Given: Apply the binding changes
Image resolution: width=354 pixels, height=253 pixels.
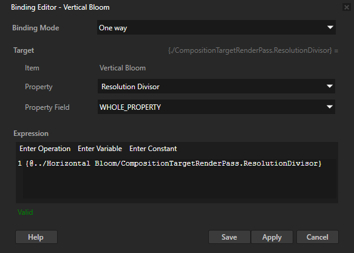Looking at the screenshot, I should [x=272, y=237].
